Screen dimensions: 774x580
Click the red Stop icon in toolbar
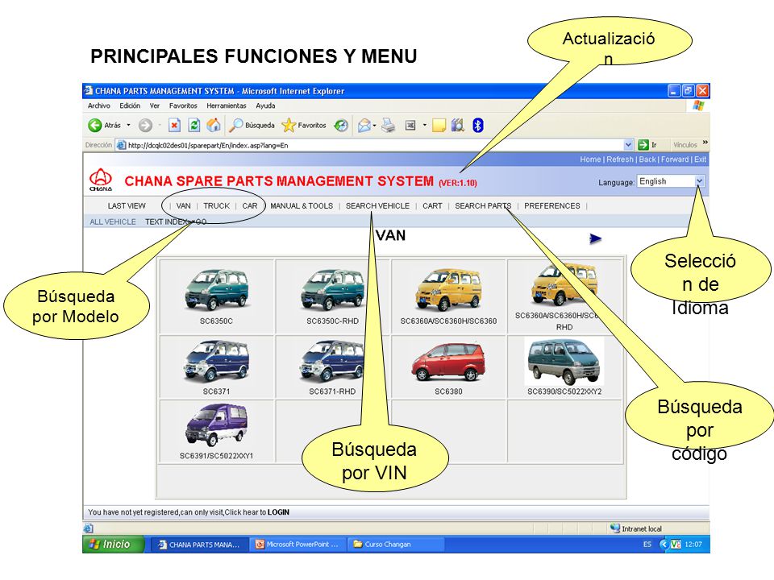(x=174, y=126)
